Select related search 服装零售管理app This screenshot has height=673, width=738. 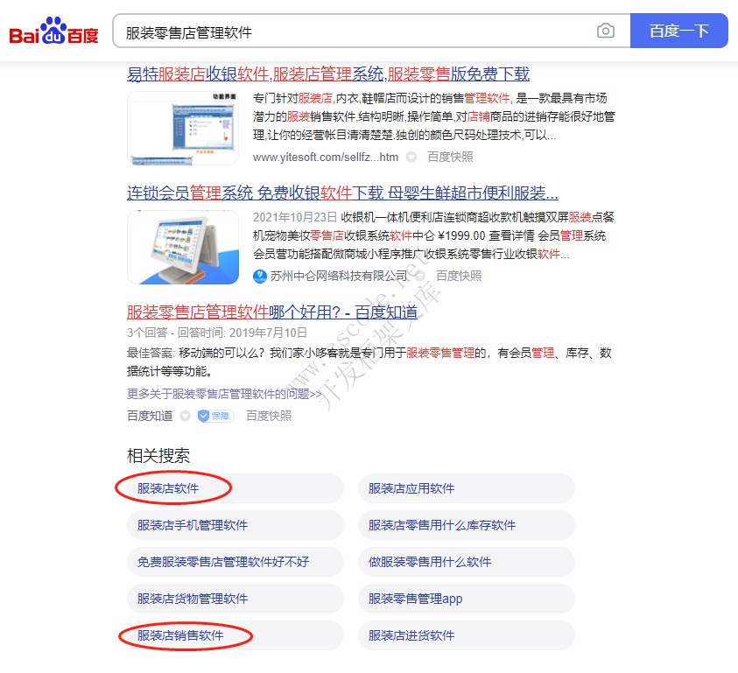tap(467, 599)
